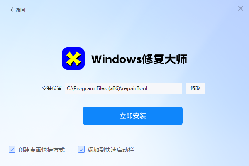Uncheck the 创建桌面快捷方式 checkbox

pyautogui.click(x=12, y=149)
